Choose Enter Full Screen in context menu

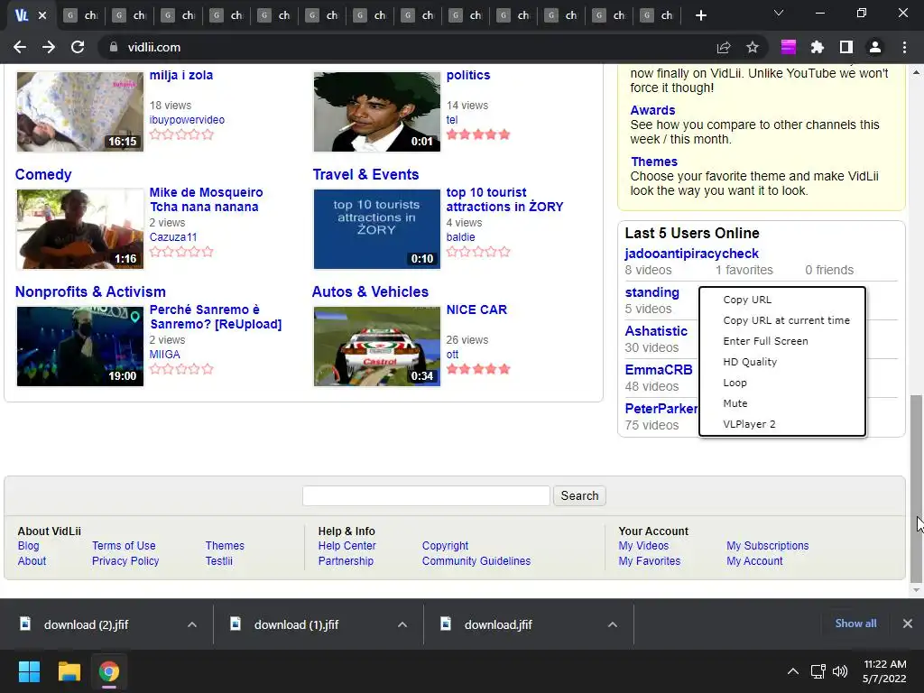pos(765,340)
